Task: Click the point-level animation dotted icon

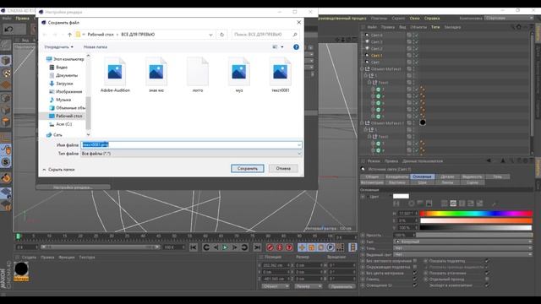Action: (x=340, y=247)
